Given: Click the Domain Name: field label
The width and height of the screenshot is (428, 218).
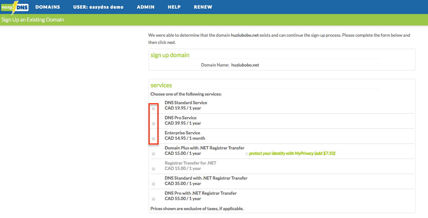Looking at the screenshot, I should tap(215, 65).
